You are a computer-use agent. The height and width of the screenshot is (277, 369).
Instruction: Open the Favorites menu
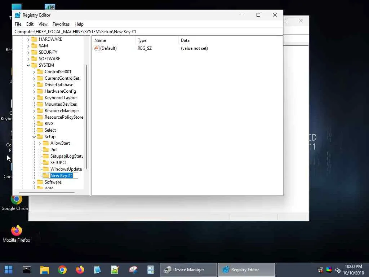click(61, 24)
